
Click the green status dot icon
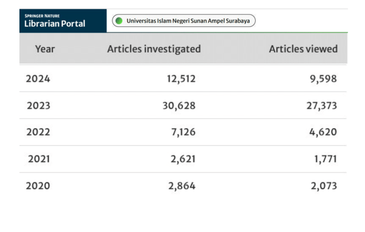click(x=119, y=21)
